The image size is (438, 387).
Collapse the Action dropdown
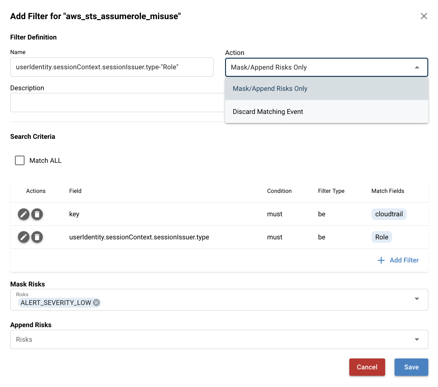(x=417, y=67)
